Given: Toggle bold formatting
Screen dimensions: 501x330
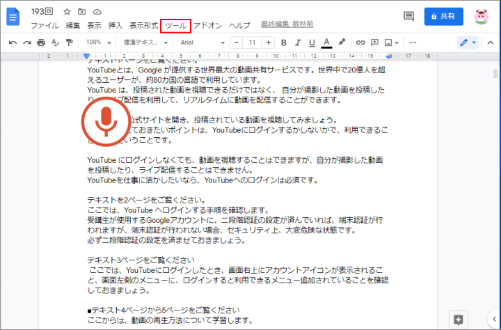Looking at the screenshot, I should pos(283,42).
